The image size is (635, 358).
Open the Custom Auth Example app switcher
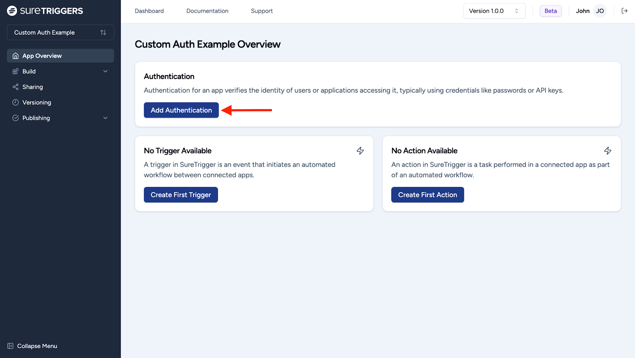click(x=60, y=33)
